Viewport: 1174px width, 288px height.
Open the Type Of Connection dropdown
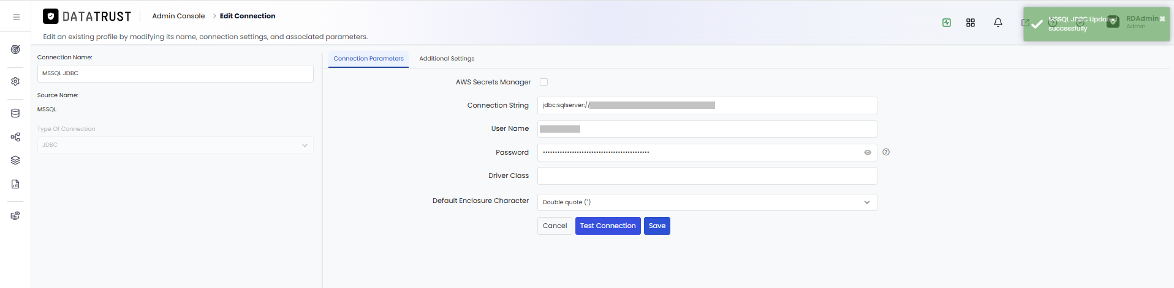(175, 145)
